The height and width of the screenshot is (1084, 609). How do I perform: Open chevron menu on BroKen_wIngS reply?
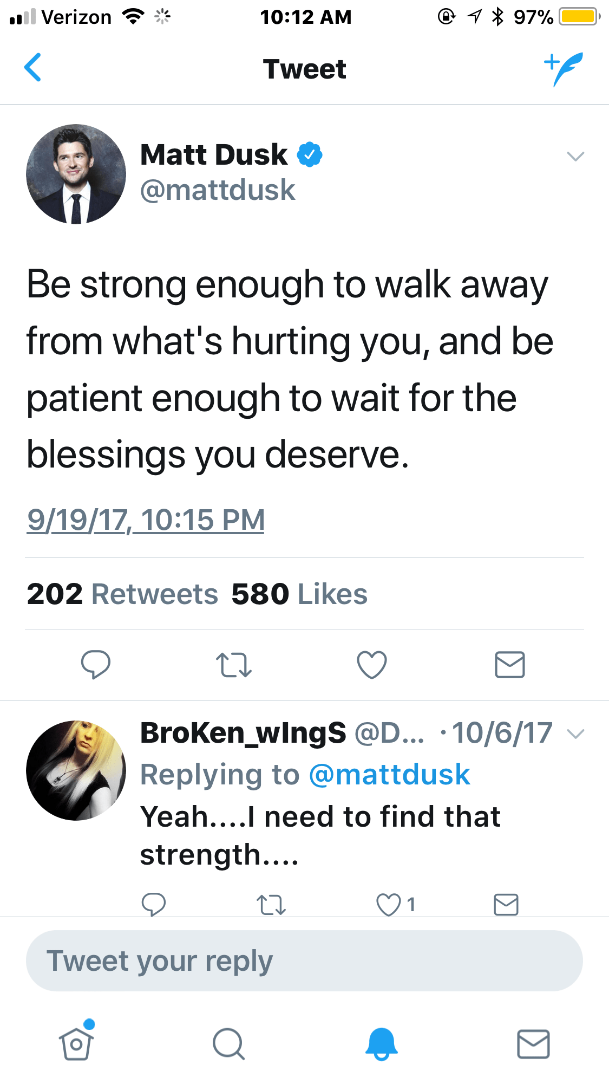tap(575, 734)
